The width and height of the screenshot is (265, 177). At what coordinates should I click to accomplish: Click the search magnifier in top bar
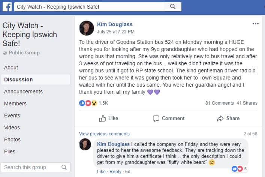pyautogui.click(x=172, y=6)
